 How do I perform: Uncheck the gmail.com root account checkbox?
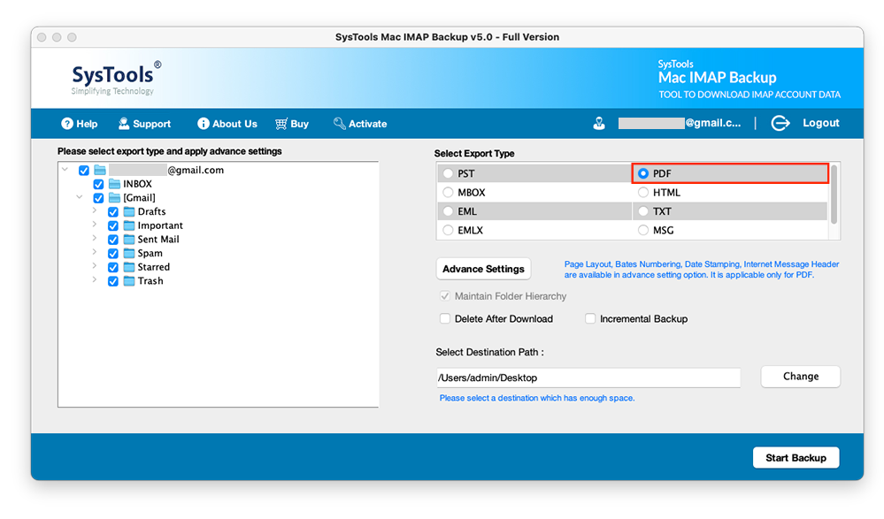(x=84, y=170)
